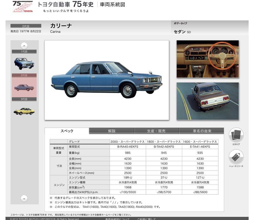Open the news release (ニュースリリース) icon

(236, 157)
